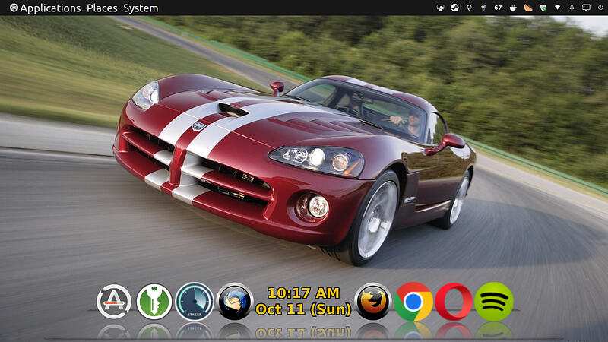Open the temperature indicator showing 67
The height and width of the screenshot is (342, 608).
[x=498, y=8]
